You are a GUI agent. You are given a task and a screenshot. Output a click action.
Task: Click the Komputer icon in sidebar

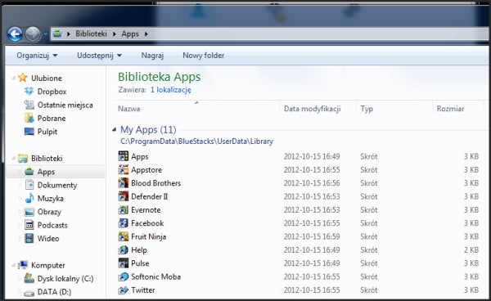pyautogui.click(x=23, y=265)
